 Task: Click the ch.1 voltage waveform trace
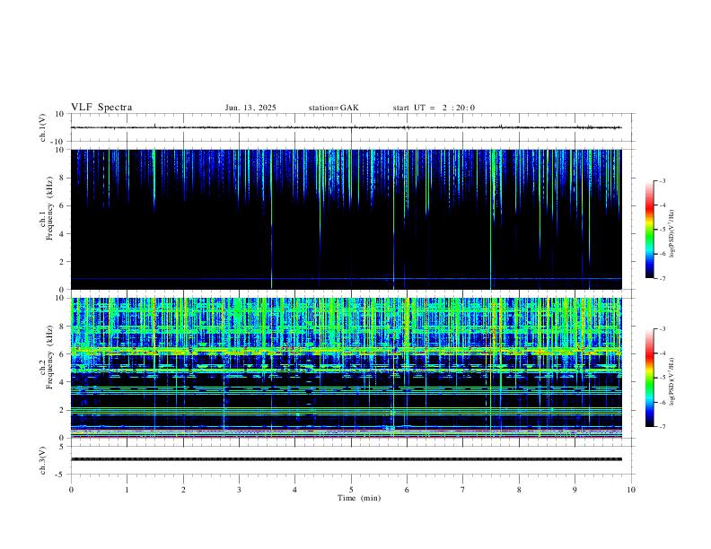click(x=346, y=127)
